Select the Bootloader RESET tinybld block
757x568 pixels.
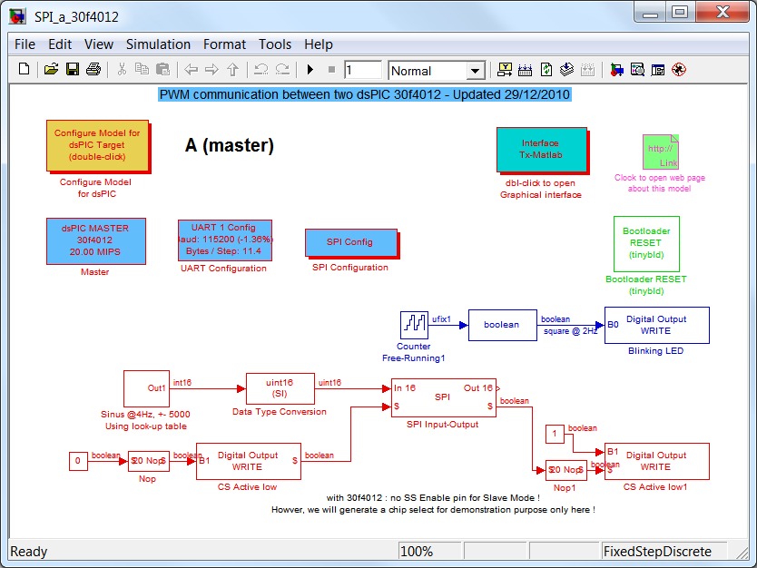646,244
